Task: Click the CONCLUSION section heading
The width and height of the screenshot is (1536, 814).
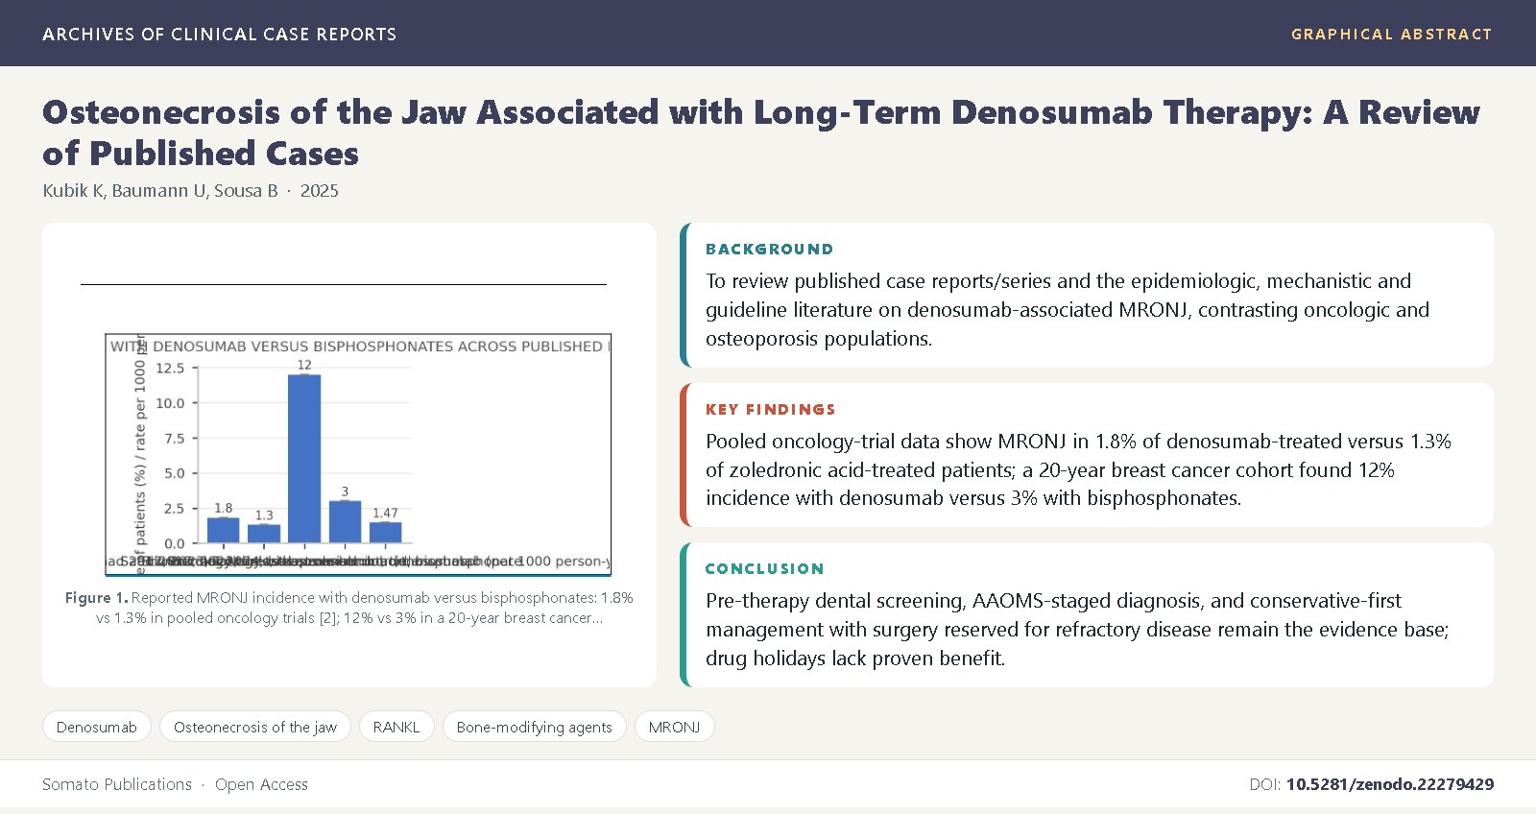Action: click(765, 568)
